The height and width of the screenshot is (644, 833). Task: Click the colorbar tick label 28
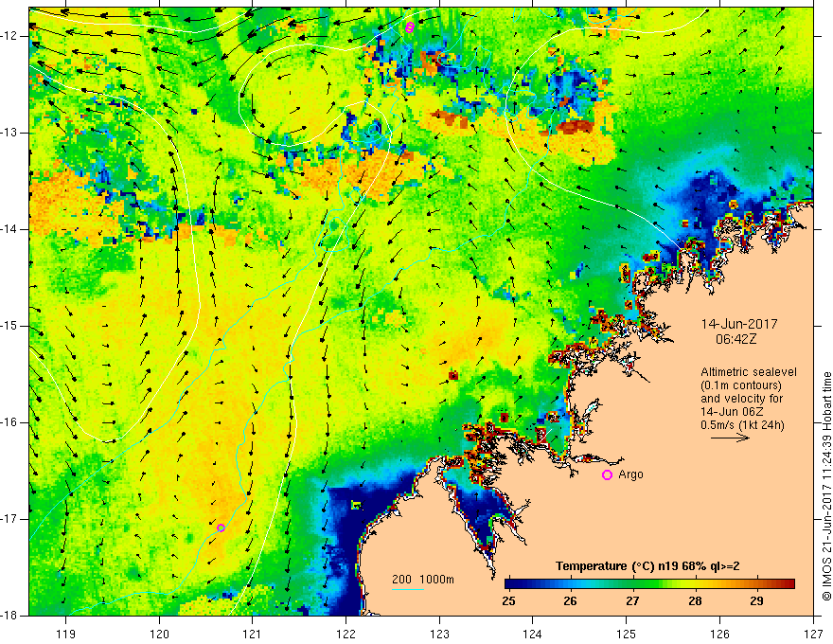pos(695,601)
